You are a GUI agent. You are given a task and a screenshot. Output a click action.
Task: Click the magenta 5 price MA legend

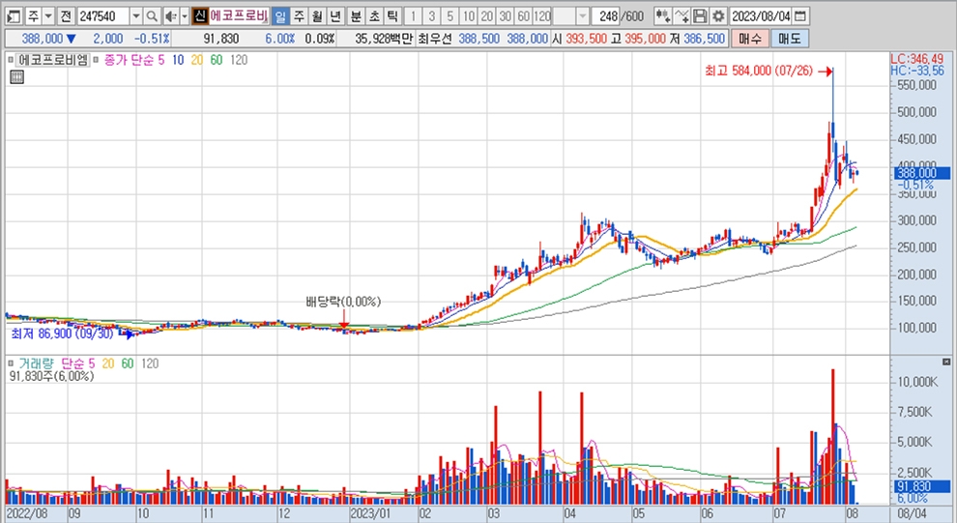pos(161,60)
